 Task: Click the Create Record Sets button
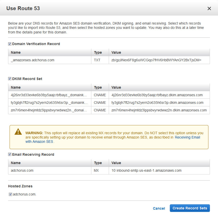tap(190, 208)
